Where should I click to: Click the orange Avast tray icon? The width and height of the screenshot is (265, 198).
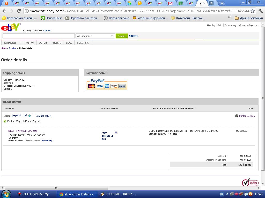251,194
